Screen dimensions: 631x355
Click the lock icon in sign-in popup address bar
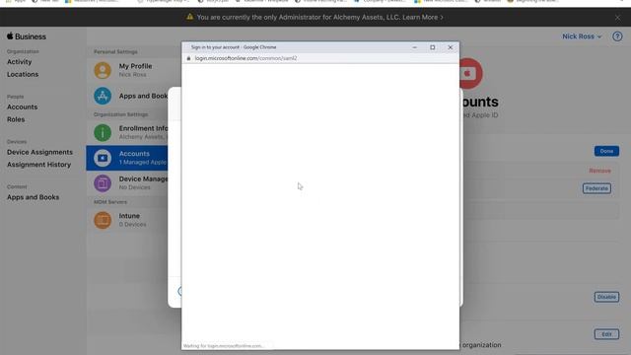[188, 58]
